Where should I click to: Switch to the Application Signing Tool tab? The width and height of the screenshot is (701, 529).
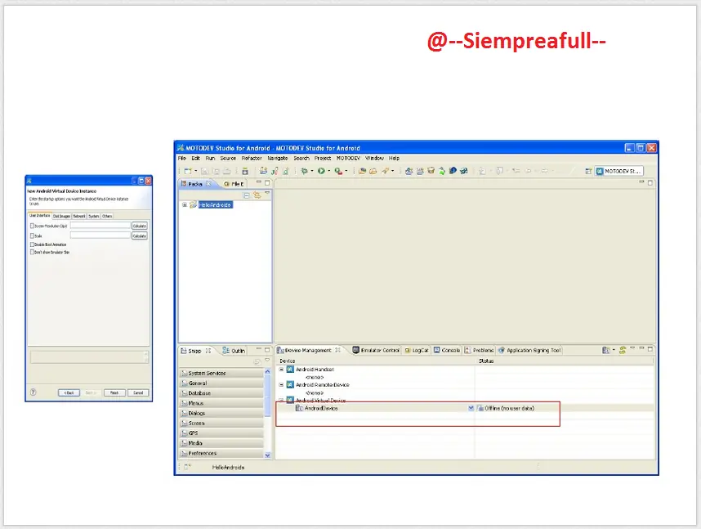click(x=529, y=351)
